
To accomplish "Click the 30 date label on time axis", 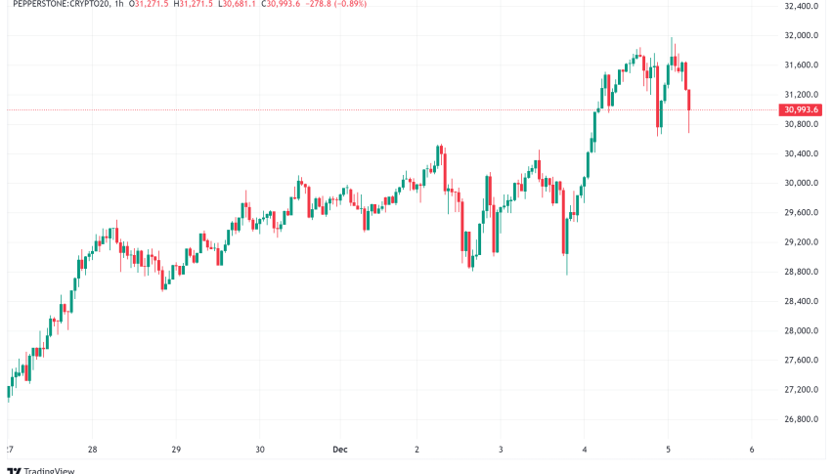I will [259, 451].
